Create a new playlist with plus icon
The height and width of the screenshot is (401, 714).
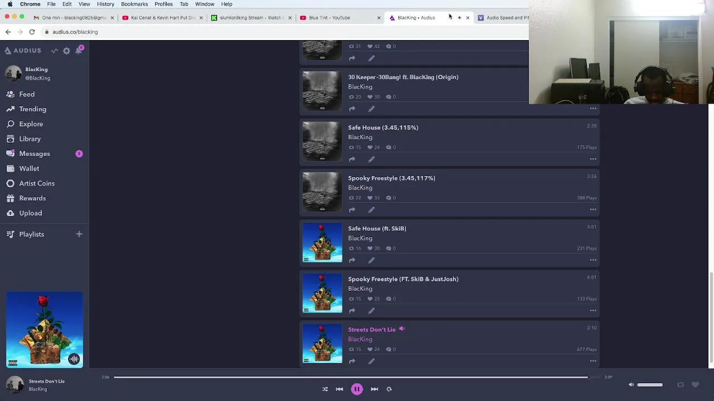tap(79, 234)
